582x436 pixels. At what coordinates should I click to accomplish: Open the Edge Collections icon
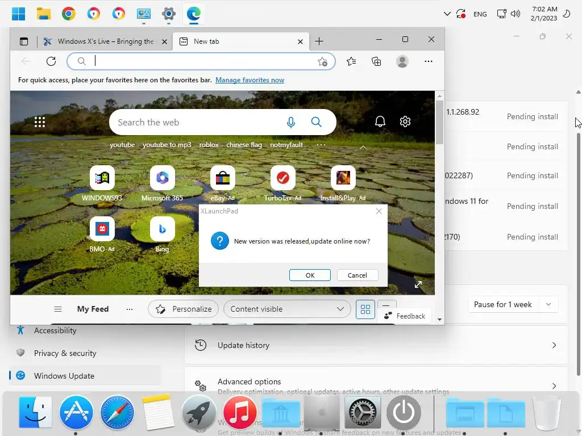[x=376, y=61]
